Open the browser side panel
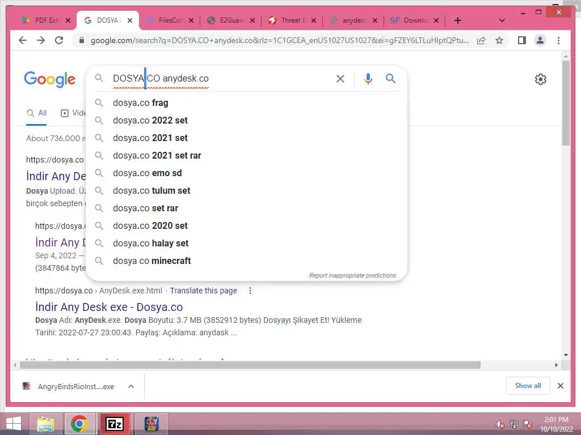Image resolution: width=581 pixels, height=435 pixels. coord(522,40)
